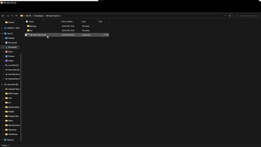Select the Pictures icon in sidebar
The width and height of the screenshot is (261, 147).
point(7,56)
